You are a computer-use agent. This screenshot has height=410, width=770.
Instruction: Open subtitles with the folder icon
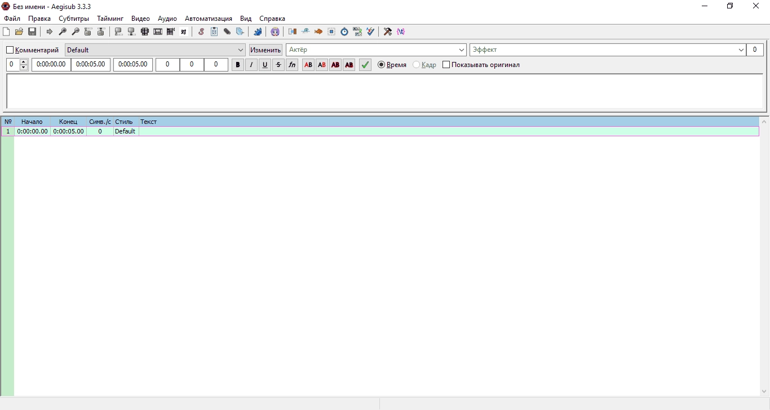click(x=19, y=32)
